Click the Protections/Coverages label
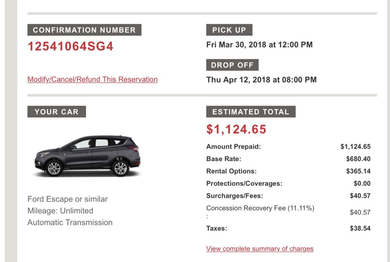 pyautogui.click(x=244, y=183)
